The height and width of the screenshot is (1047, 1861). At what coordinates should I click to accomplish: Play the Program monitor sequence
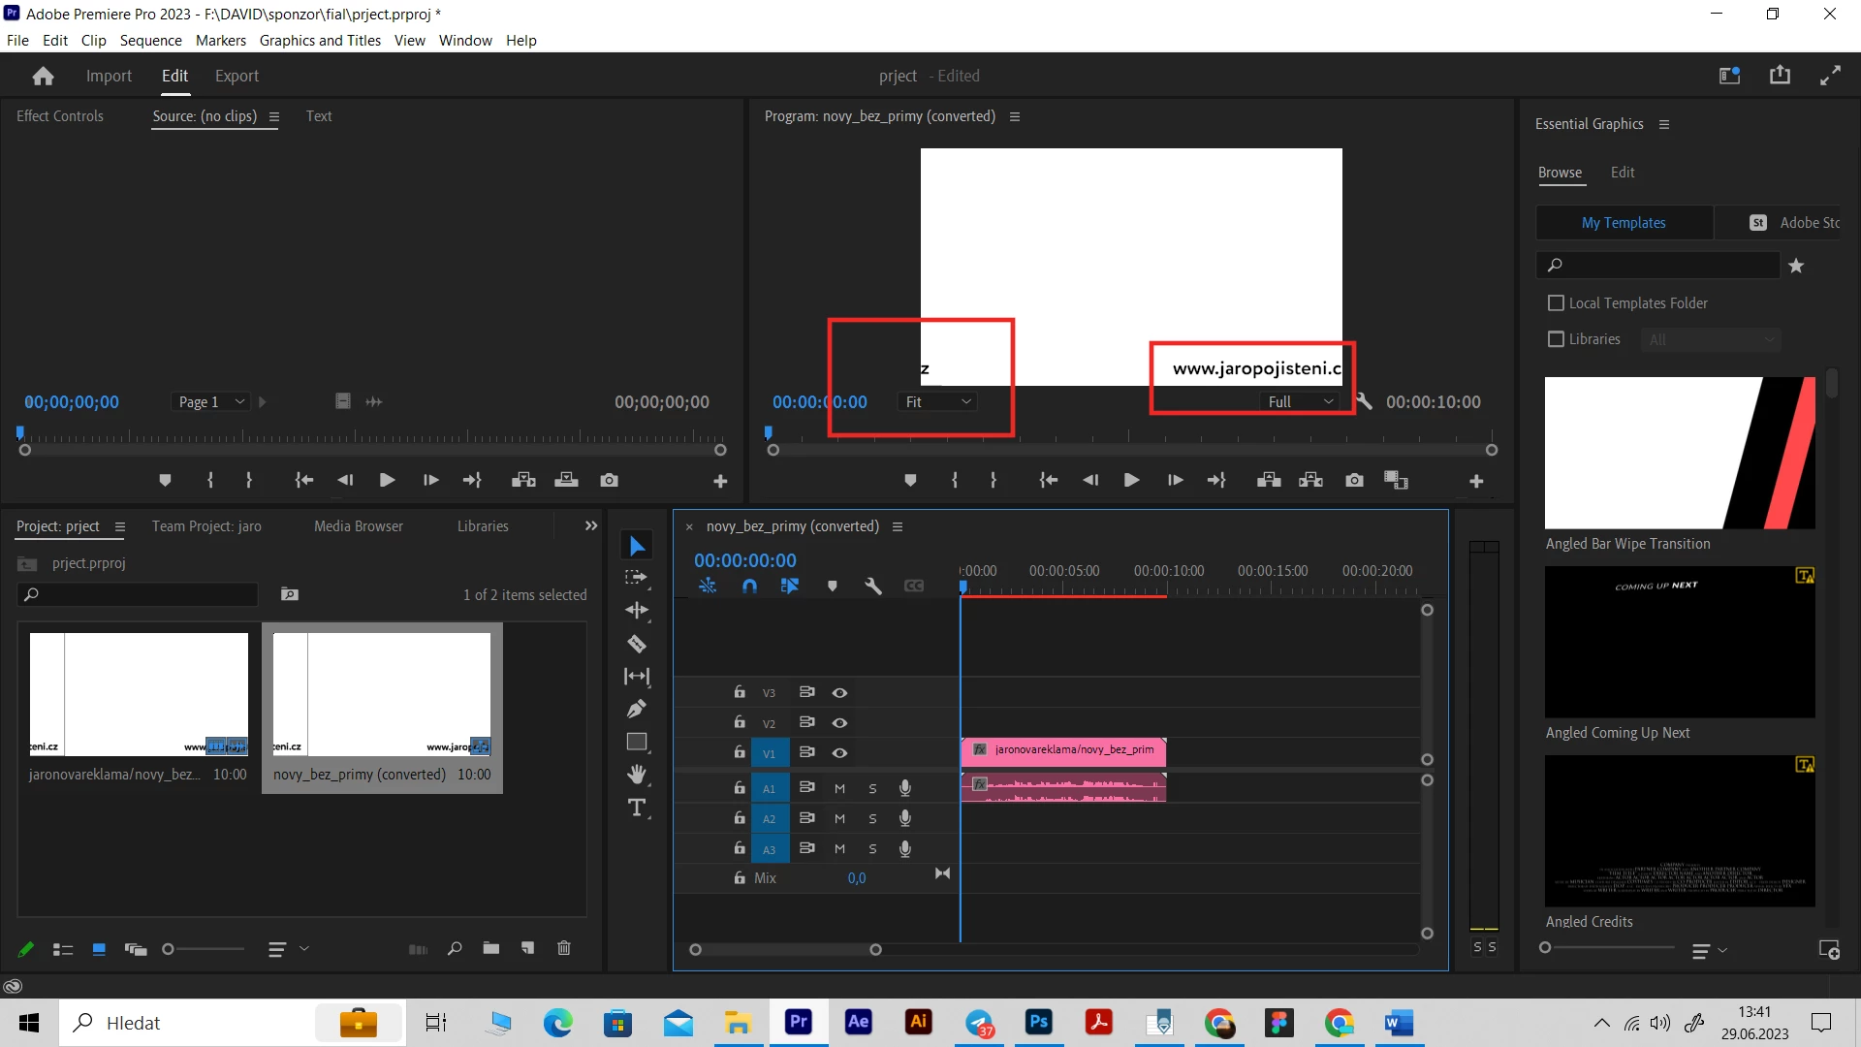[1131, 480]
